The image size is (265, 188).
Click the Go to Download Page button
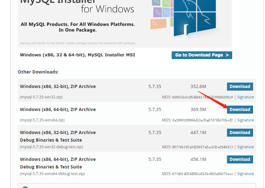pos(202,55)
